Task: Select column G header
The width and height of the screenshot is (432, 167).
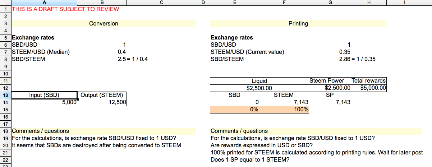Action: pyautogui.click(x=330, y=3)
